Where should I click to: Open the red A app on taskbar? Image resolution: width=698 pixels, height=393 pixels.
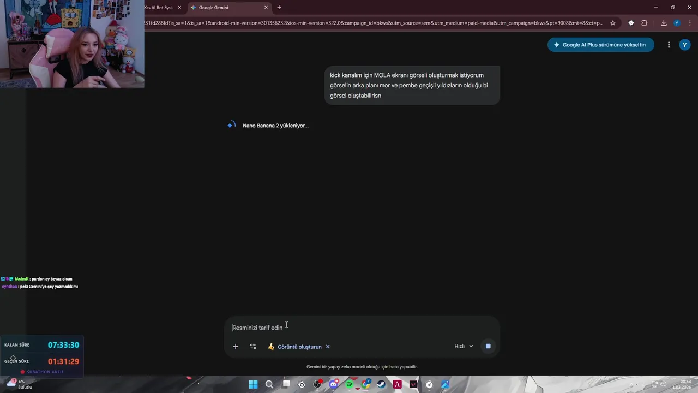click(398, 384)
